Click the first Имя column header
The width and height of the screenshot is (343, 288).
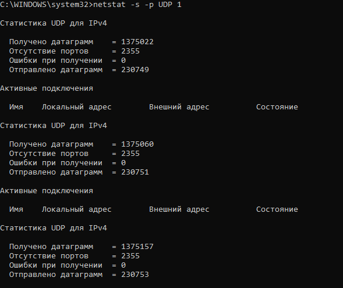[16, 107]
